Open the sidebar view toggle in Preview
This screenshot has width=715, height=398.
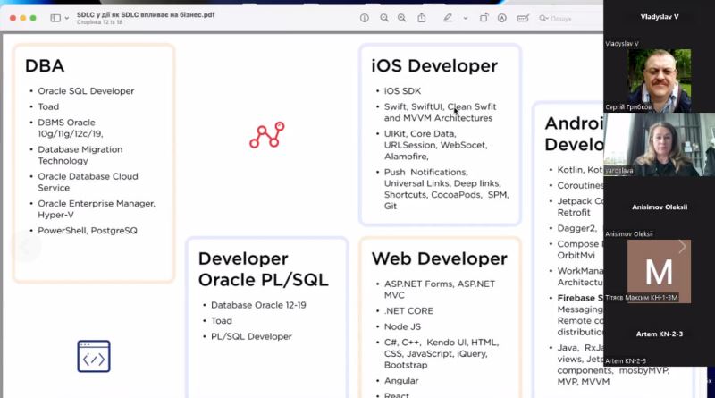click(55, 18)
